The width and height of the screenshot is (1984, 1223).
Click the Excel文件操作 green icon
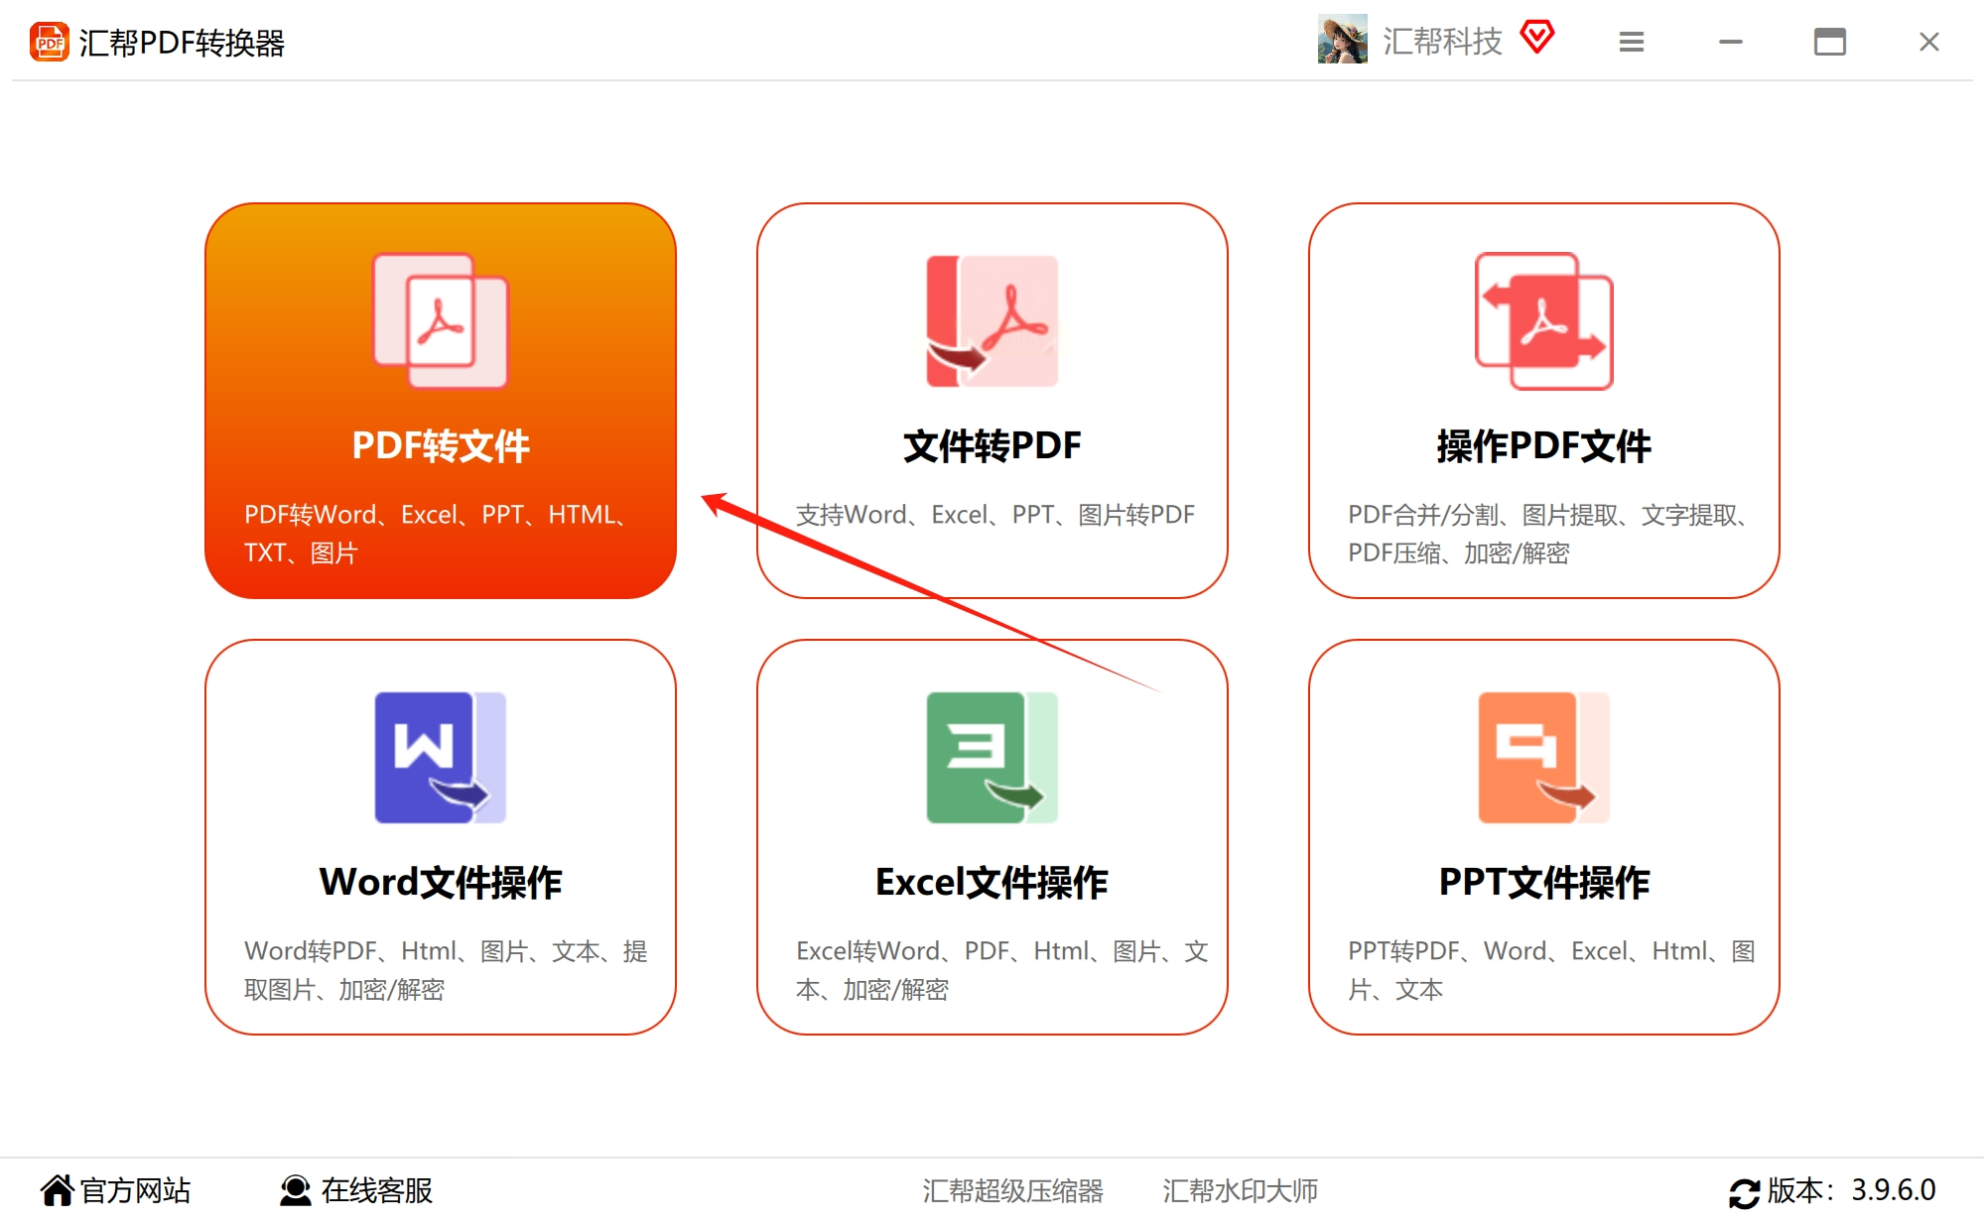[x=992, y=757]
